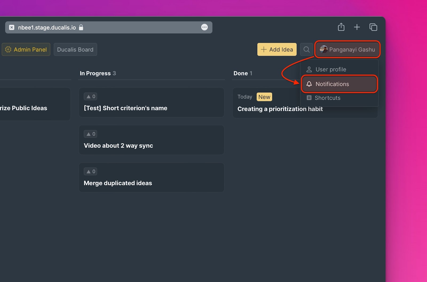Click Panganayi Gashu's avatar picture
This screenshot has width=427, height=282.
point(323,49)
